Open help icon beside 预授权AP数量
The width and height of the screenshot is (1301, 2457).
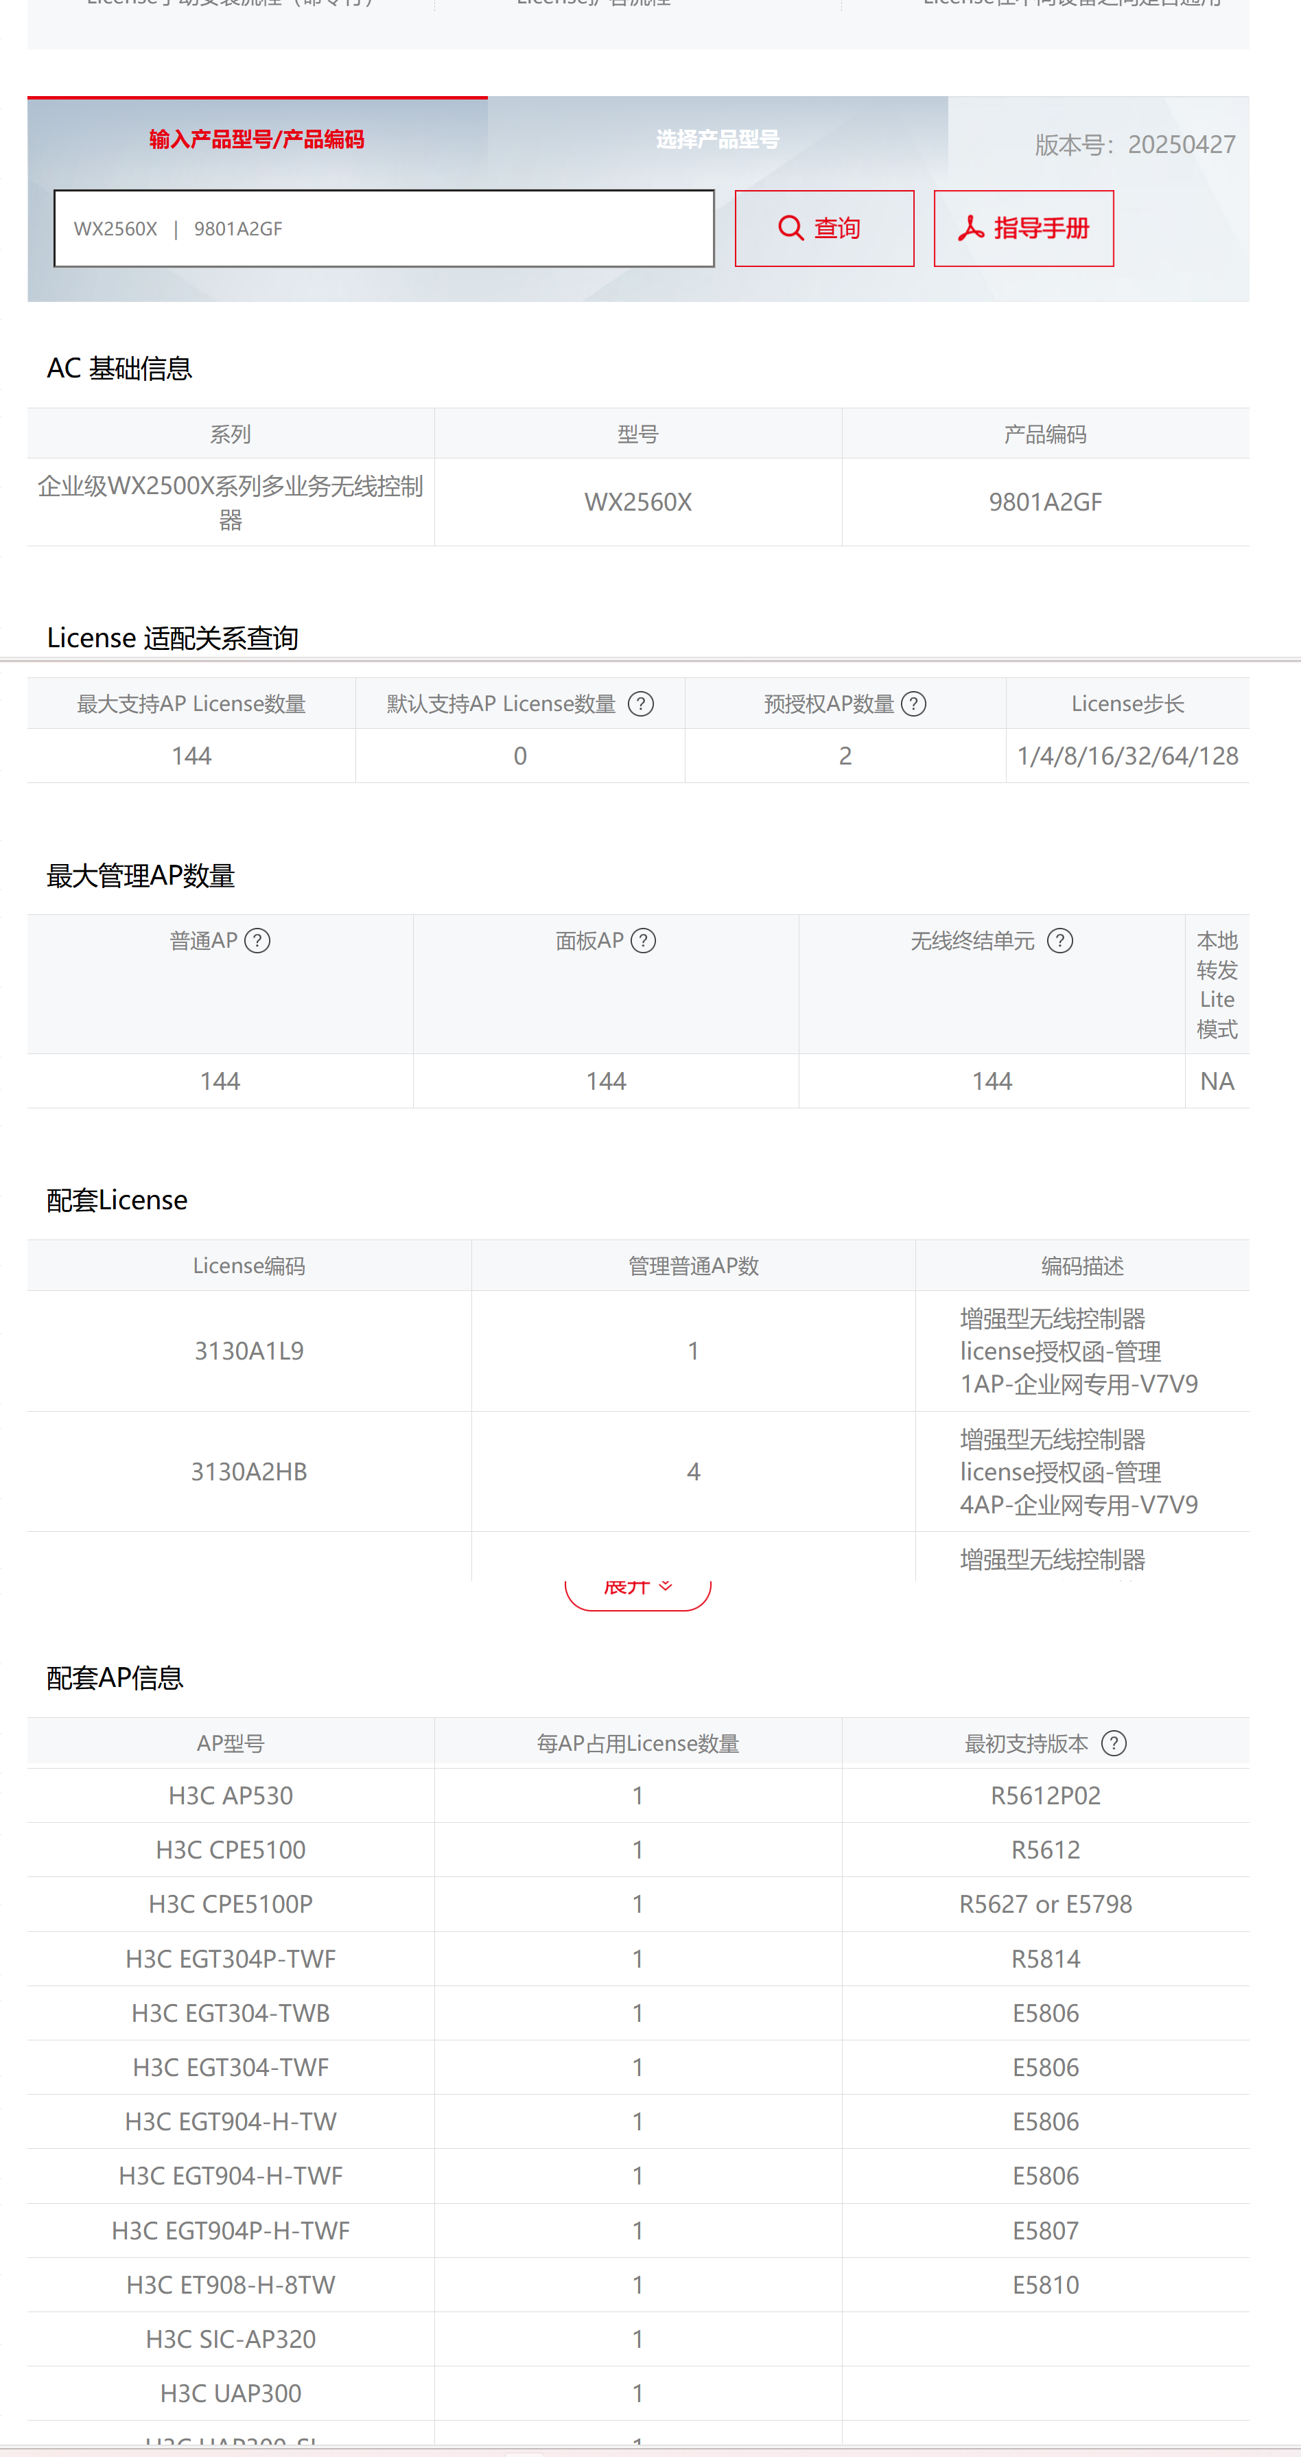914,704
